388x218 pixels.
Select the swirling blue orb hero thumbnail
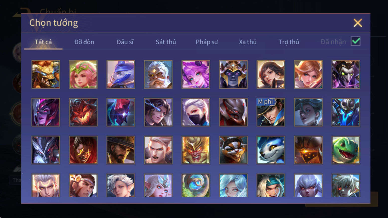click(x=196, y=185)
